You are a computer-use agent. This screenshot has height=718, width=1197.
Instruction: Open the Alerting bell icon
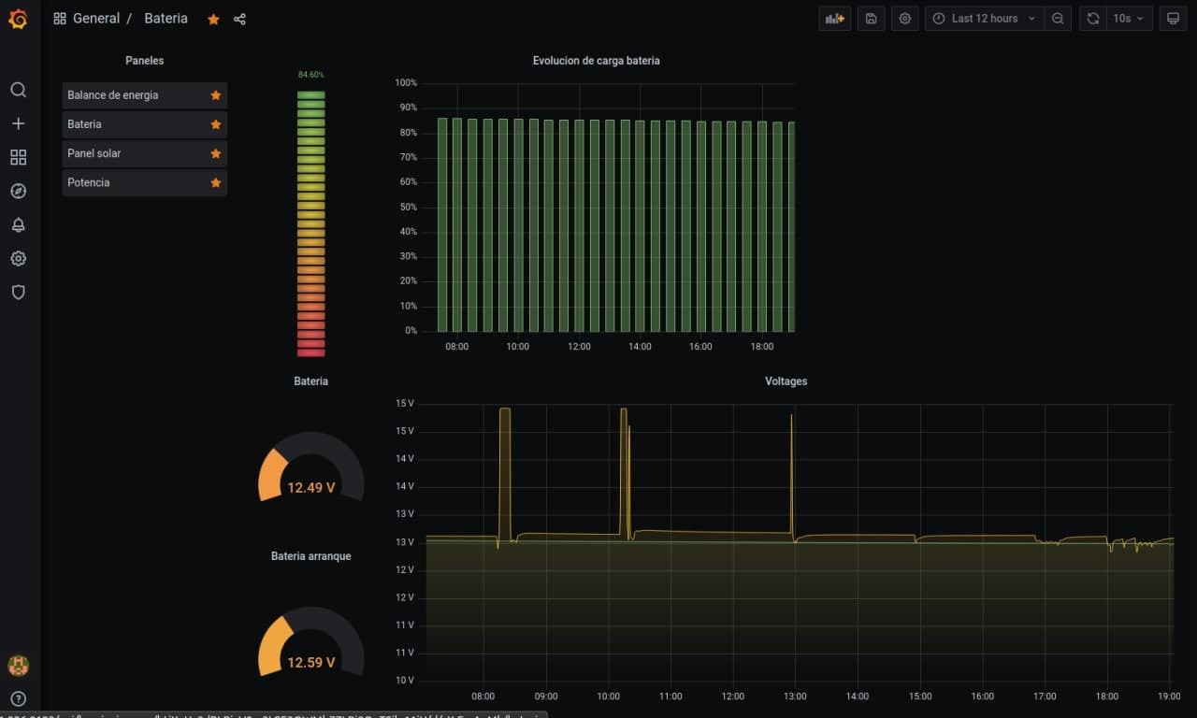[x=18, y=224]
